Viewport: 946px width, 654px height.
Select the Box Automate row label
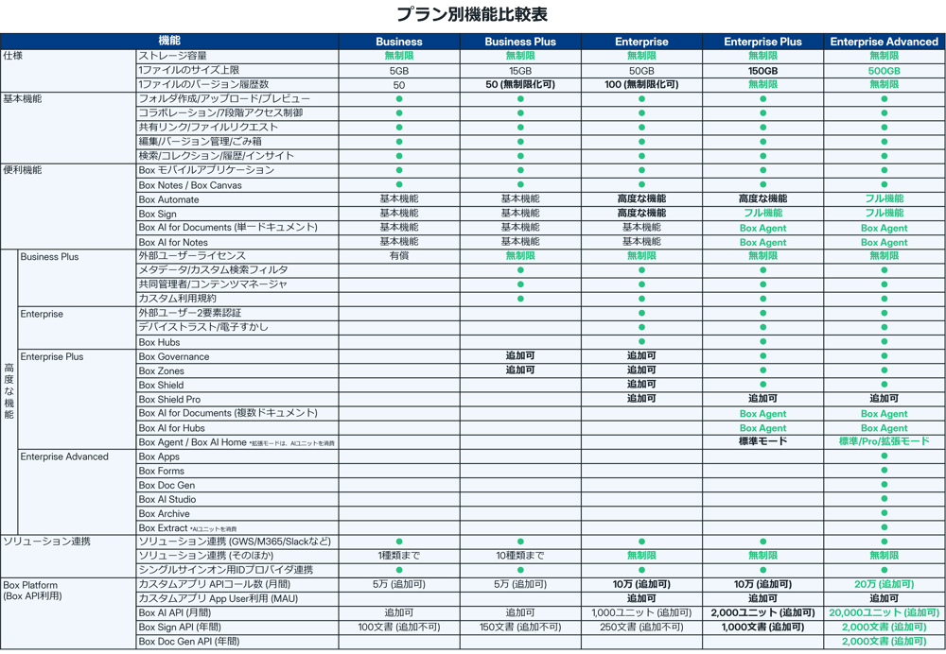click(x=168, y=199)
